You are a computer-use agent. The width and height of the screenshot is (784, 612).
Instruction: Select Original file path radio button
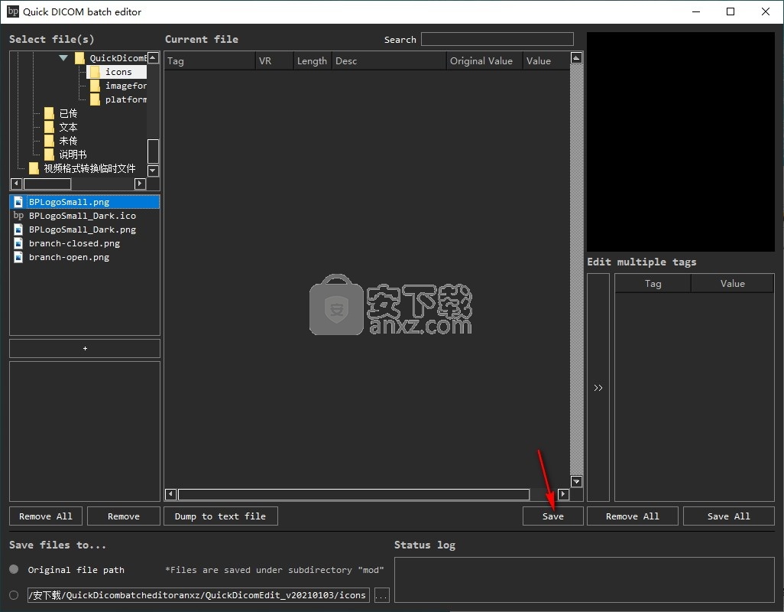[14, 569]
